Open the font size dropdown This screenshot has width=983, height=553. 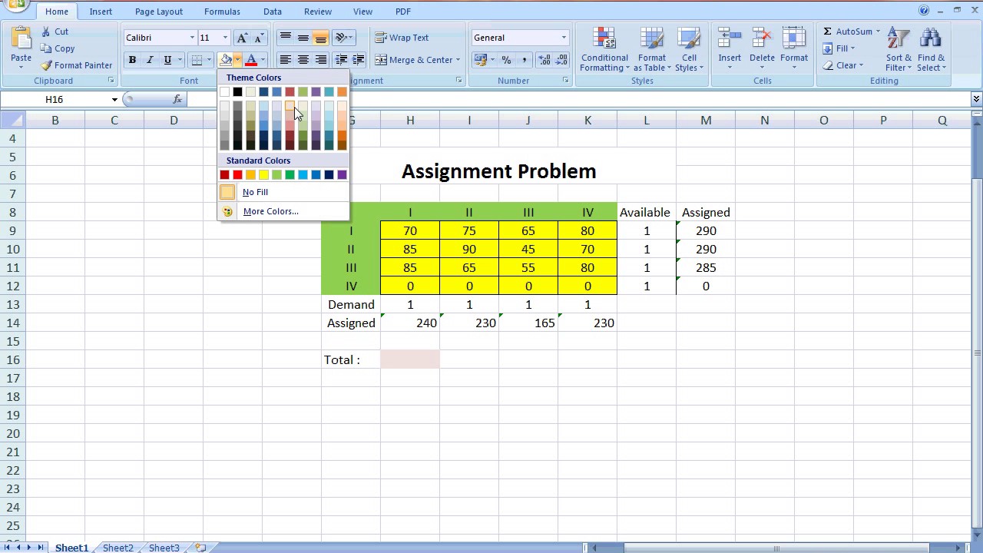point(225,38)
